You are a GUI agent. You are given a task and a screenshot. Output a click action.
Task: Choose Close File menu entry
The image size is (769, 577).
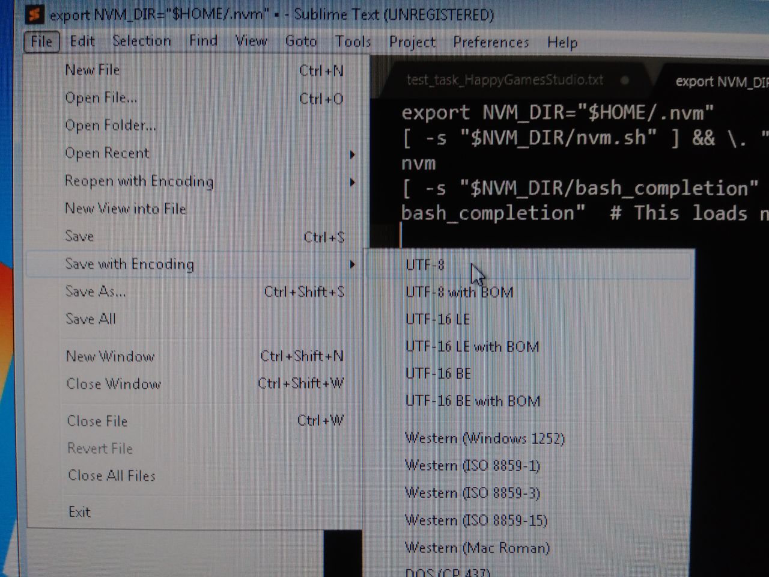(x=196, y=421)
